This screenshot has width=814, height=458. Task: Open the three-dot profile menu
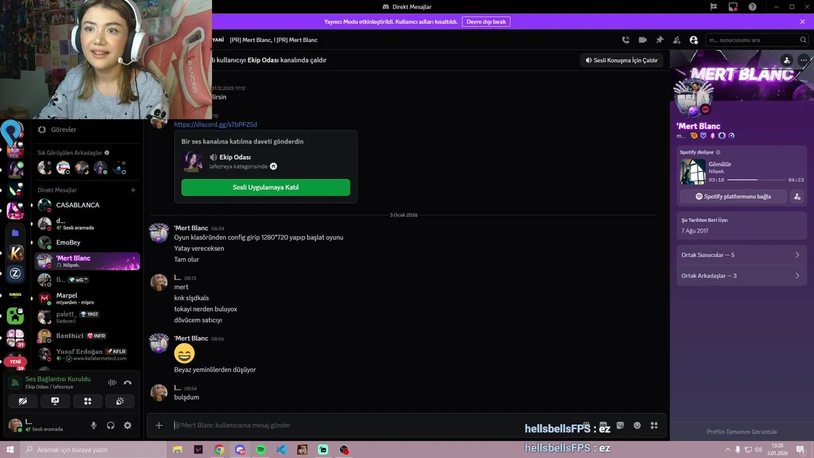[x=804, y=60]
